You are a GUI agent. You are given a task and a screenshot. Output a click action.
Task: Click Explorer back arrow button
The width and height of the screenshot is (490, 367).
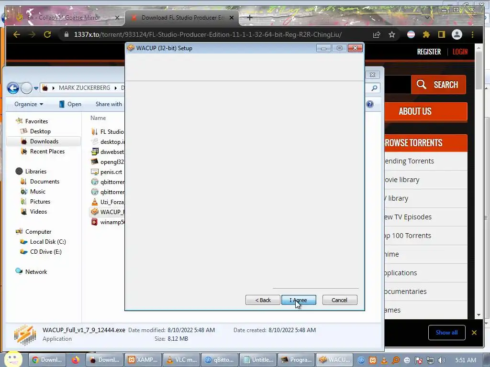click(13, 88)
